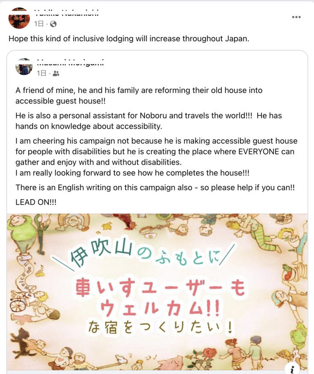Click the 'English writing on this campaign' line
The image size is (314, 374).
155,187
